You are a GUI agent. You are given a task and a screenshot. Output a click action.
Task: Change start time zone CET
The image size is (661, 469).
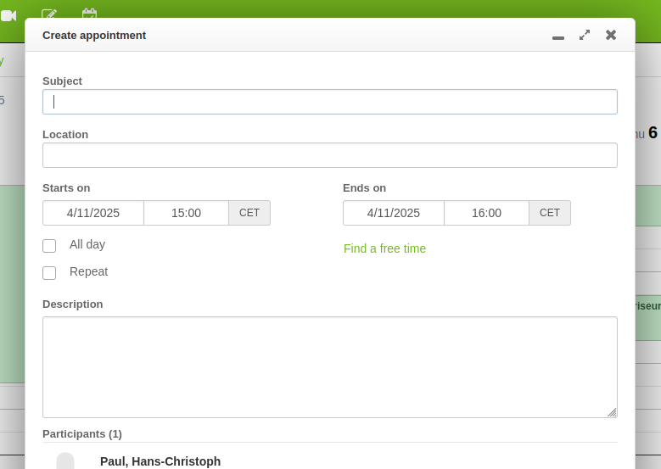(249, 213)
